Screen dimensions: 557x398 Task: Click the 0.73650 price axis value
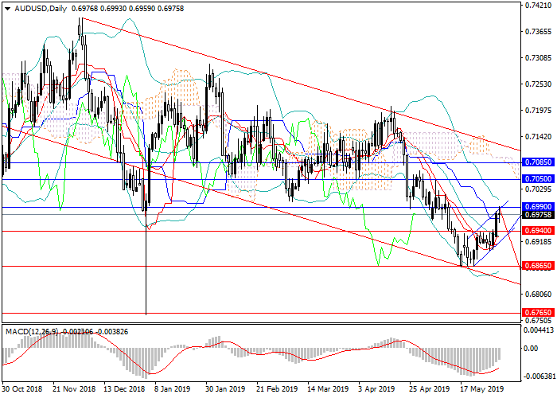pyautogui.click(x=539, y=33)
